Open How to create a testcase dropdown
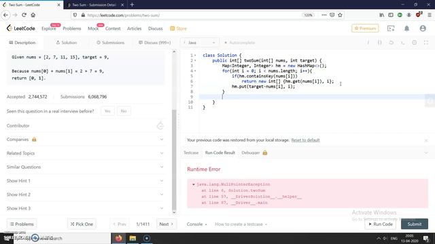Viewport: 435px width, 244px height. tap(241, 224)
